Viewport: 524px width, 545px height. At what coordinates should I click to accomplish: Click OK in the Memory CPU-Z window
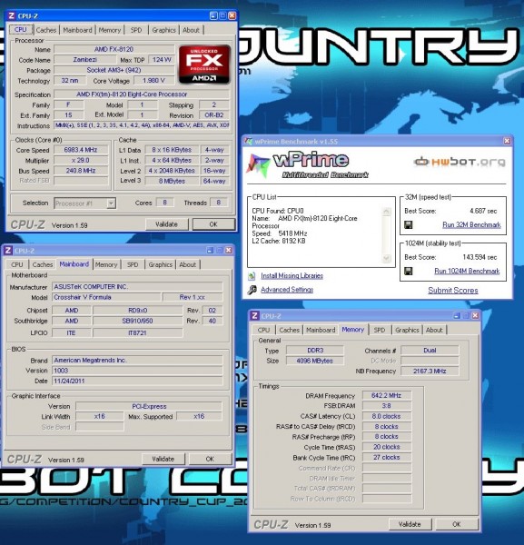457,524
